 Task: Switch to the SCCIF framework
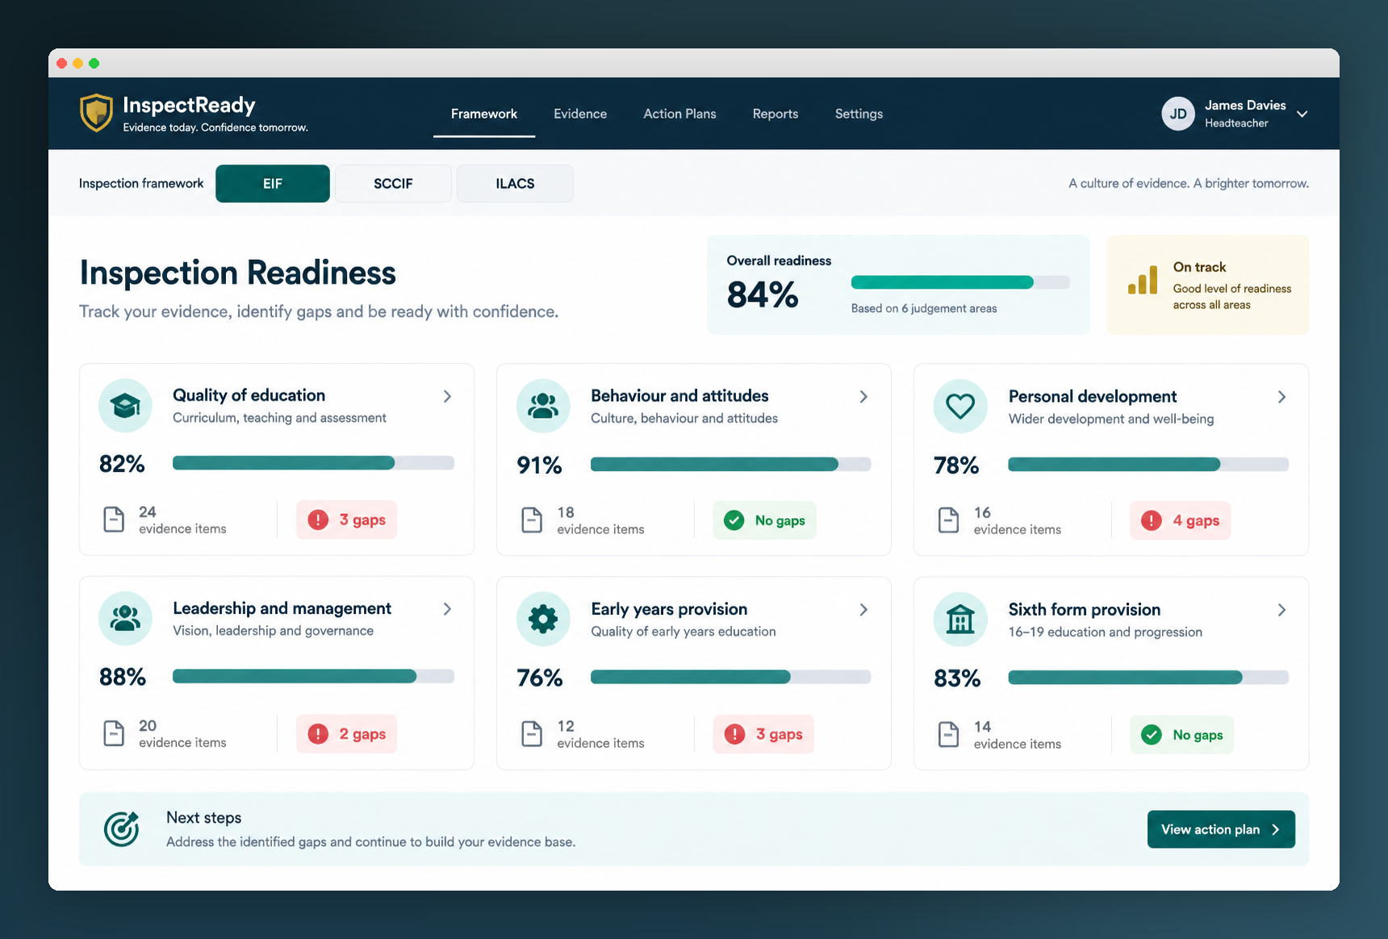(x=393, y=184)
